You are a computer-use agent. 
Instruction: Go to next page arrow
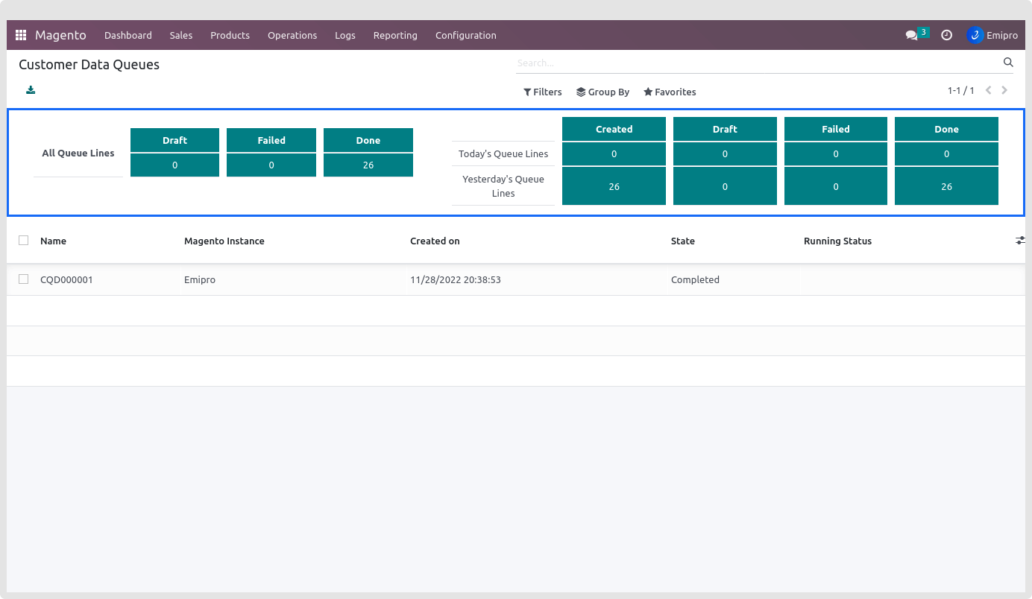[1004, 90]
